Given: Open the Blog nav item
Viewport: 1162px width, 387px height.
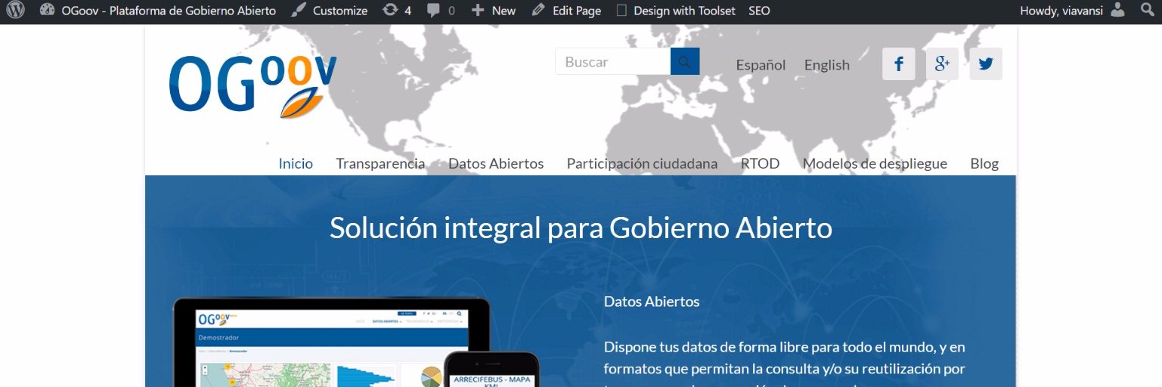Looking at the screenshot, I should tap(984, 163).
